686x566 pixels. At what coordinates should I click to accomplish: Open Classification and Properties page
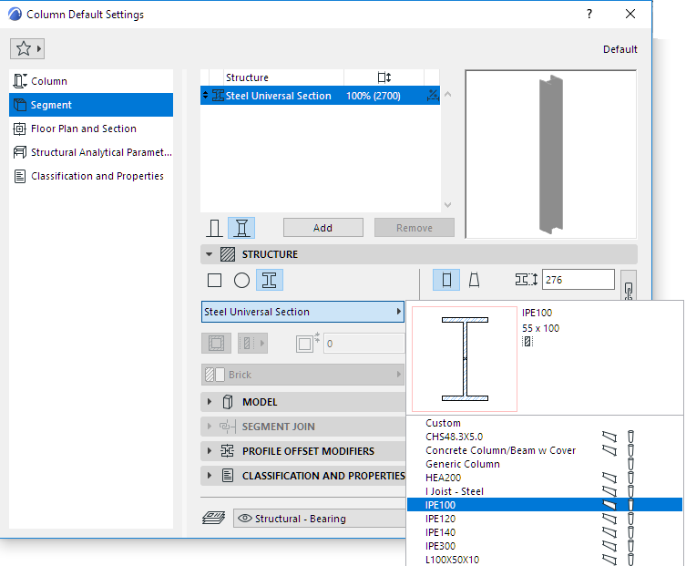pos(91,176)
